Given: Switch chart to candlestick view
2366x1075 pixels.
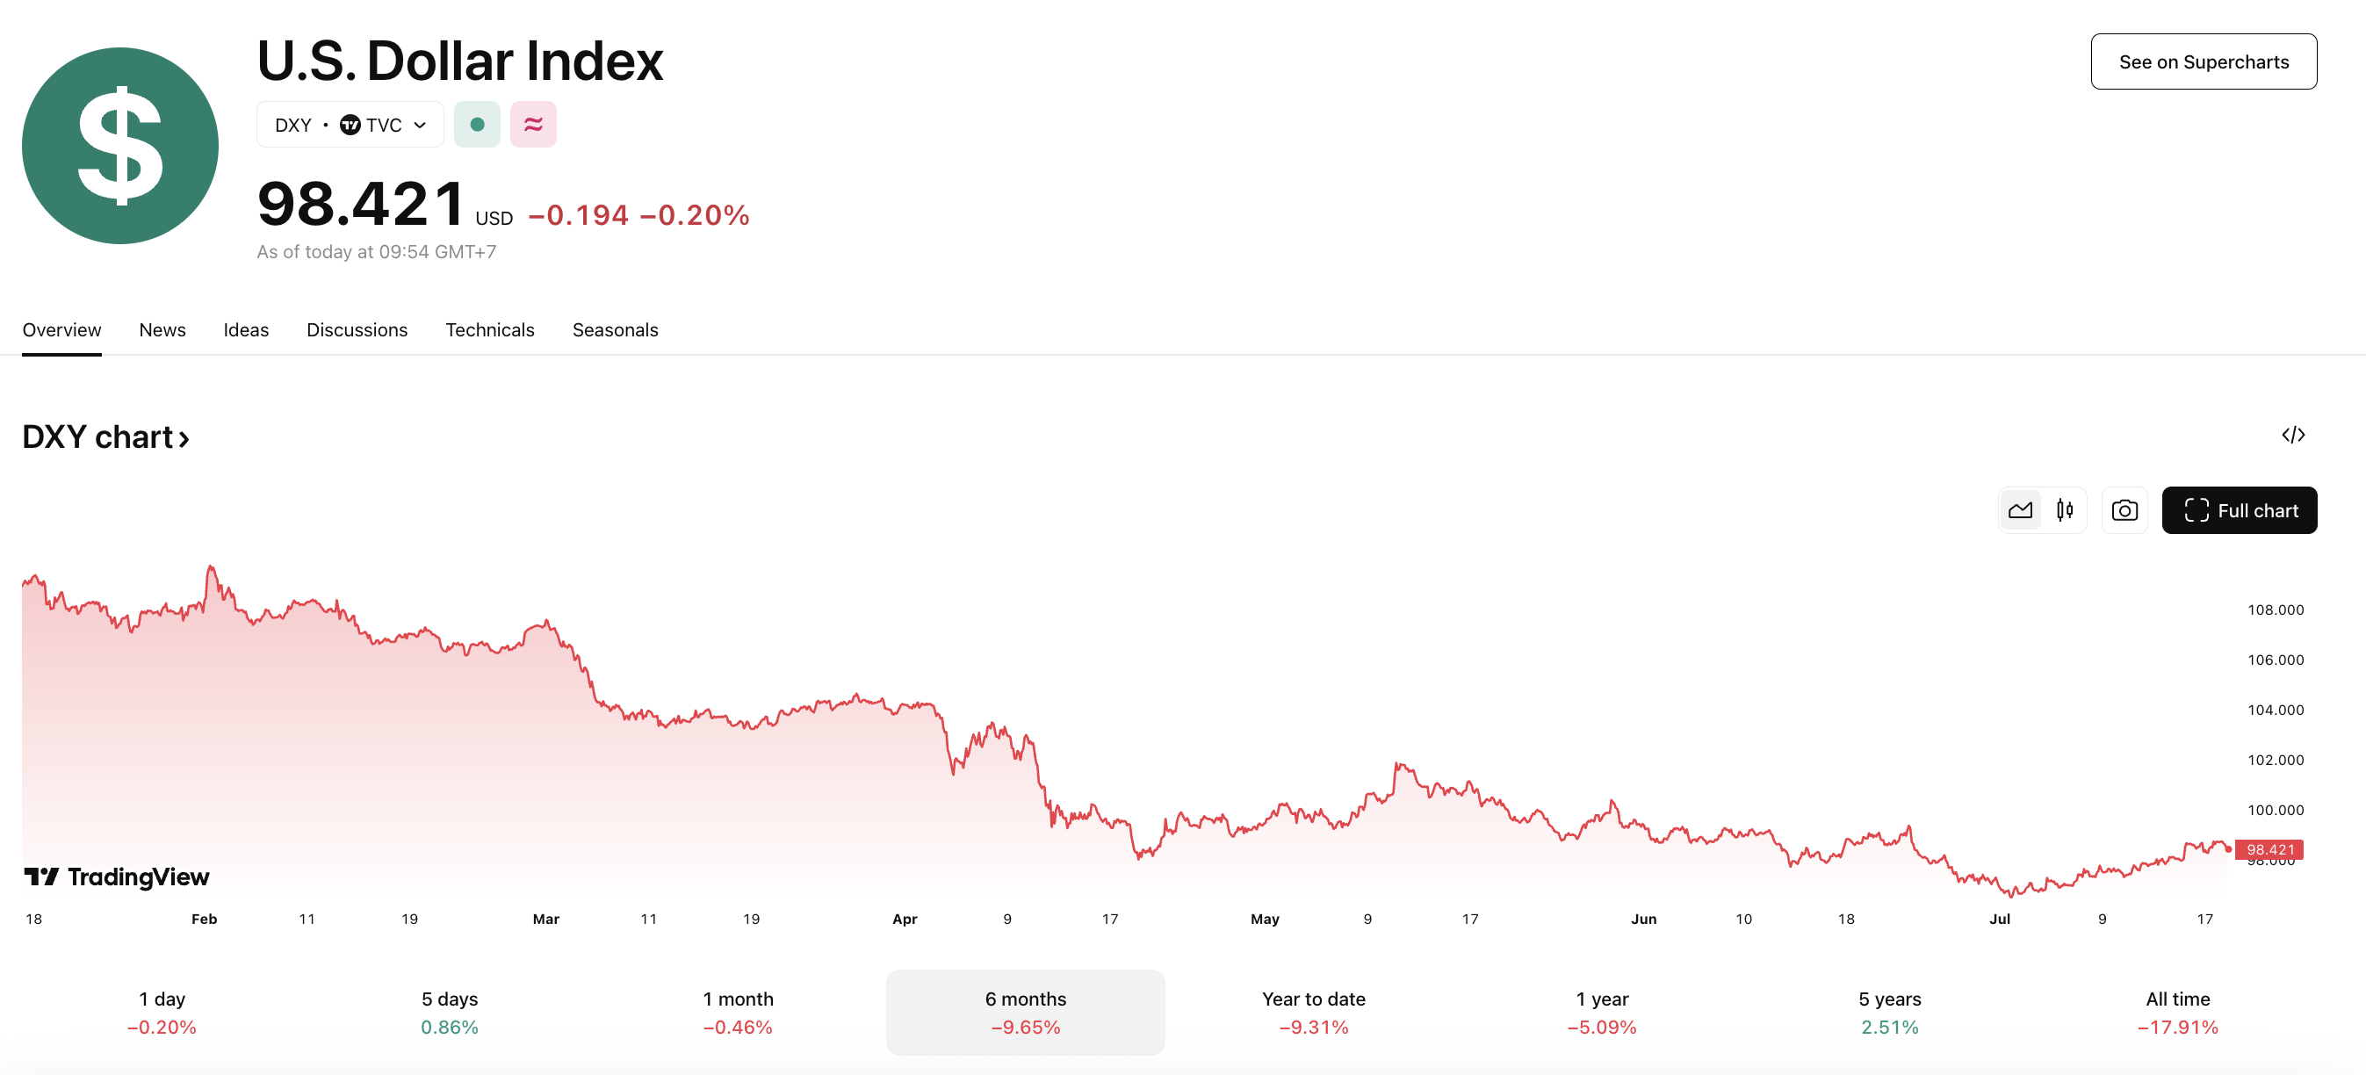Looking at the screenshot, I should click(2065, 510).
